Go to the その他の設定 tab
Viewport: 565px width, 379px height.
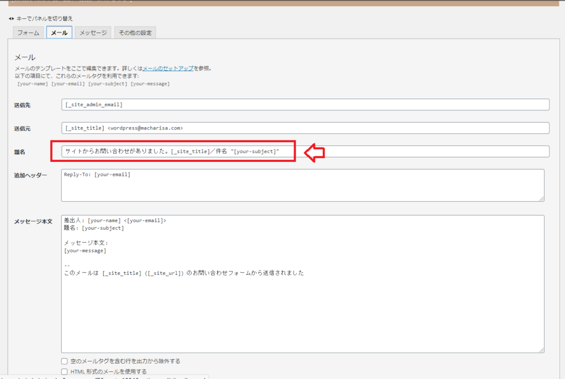tap(135, 33)
